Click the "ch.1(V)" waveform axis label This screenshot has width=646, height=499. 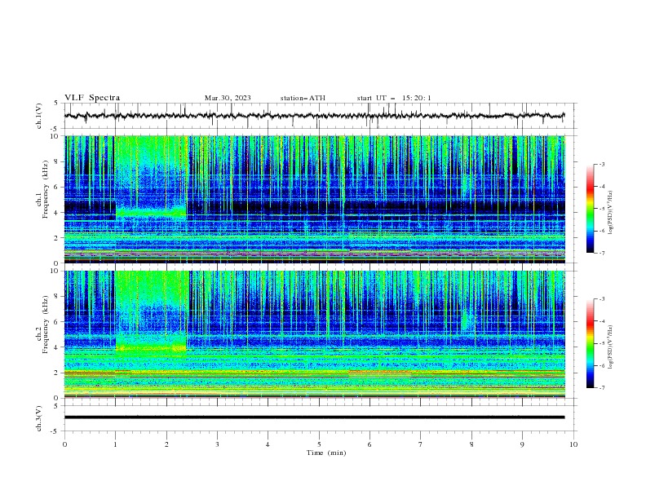tap(39, 116)
